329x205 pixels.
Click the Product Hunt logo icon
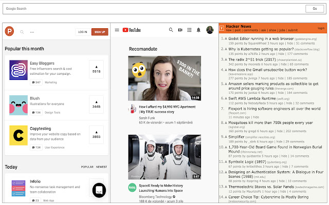[x=10, y=32]
